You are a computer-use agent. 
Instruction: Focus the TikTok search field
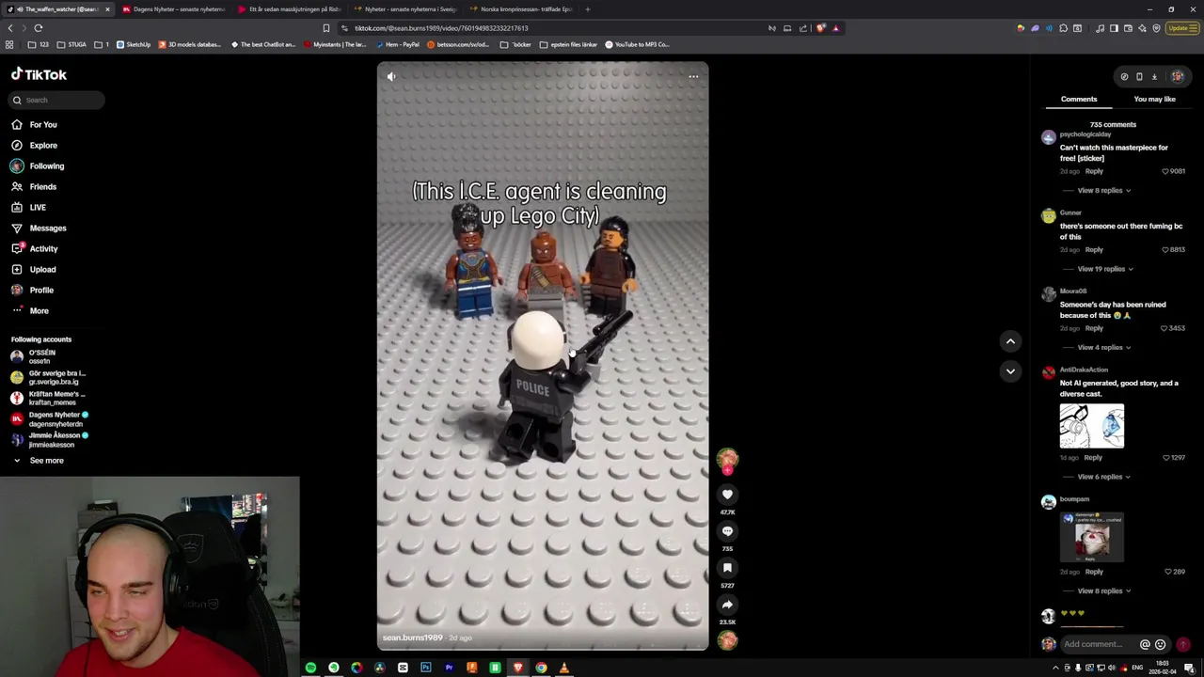(x=56, y=100)
